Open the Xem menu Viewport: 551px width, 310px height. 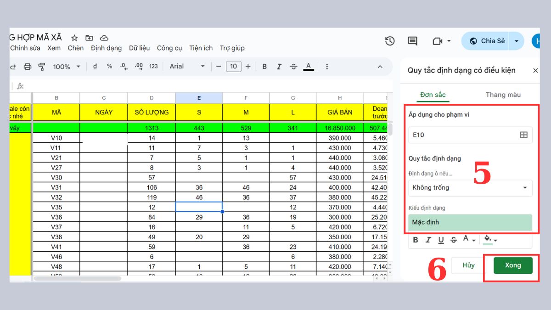tap(54, 48)
